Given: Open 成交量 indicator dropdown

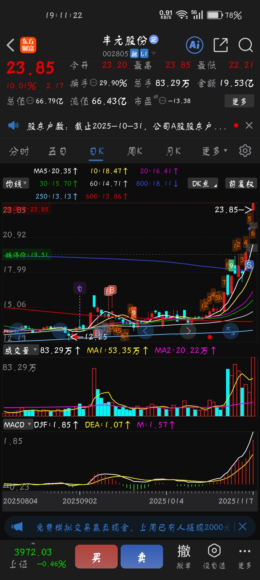Looking at the screenshot, I should pos(21,350).
